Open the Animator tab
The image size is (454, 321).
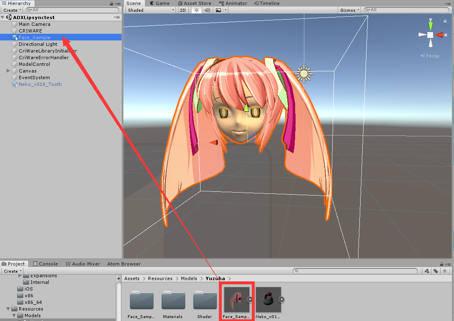[x=233, y=3]
